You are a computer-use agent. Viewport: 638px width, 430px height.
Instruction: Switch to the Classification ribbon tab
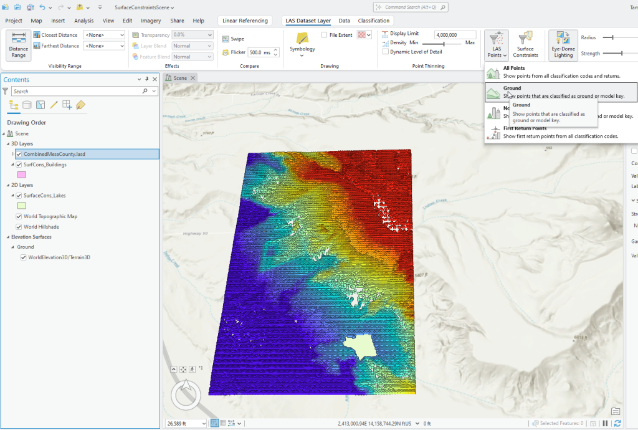tap(373, 20)
